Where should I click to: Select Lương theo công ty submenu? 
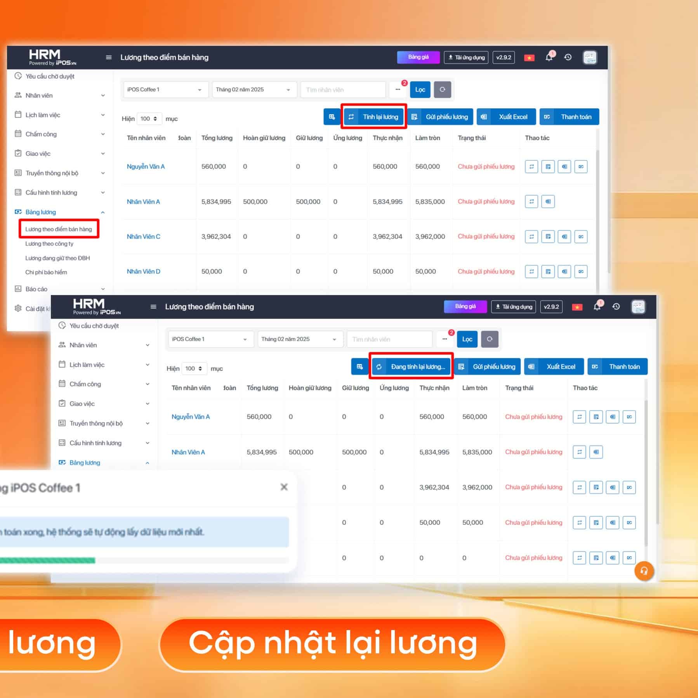[x=49, y=244]
